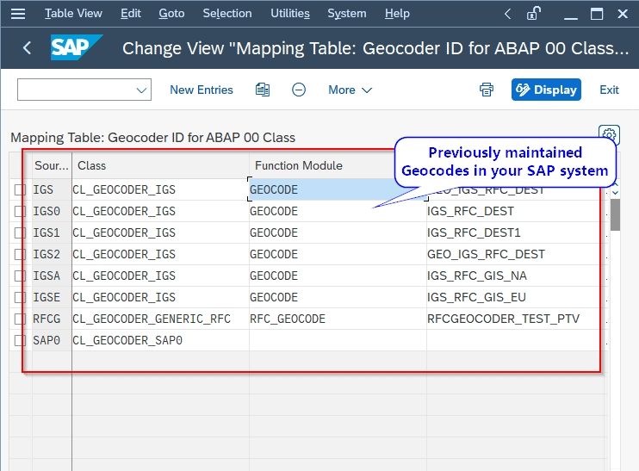Tick the checkbox for the IGS0 row
Image resolution: width=639 pixels, height=471 pixels.
[20, 212]
